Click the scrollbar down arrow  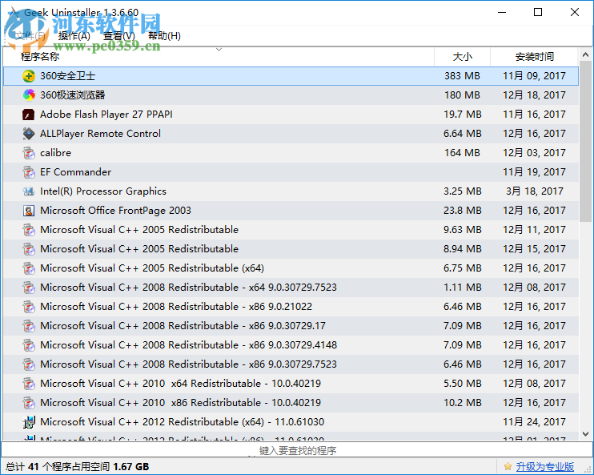(x=585, y=433)
